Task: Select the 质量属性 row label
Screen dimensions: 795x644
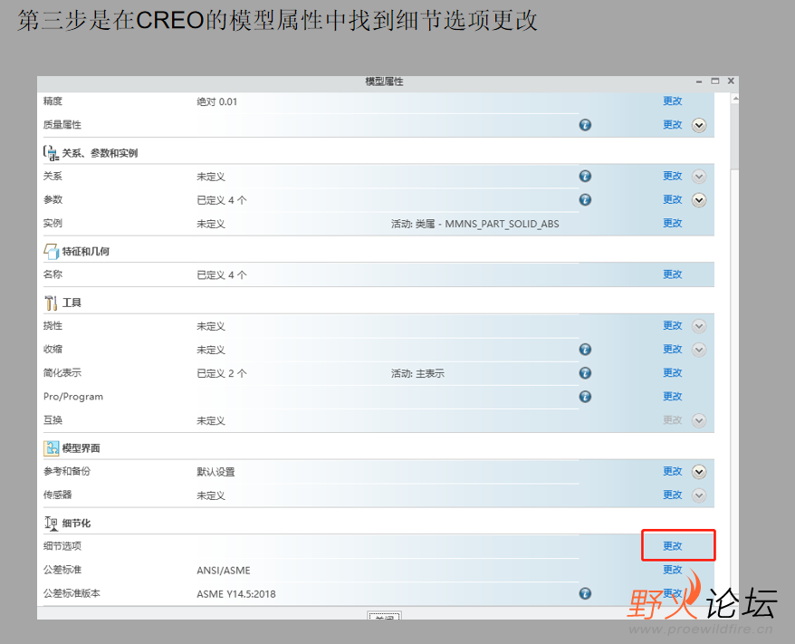Action: pyautogui.click(x=62, y=125)
